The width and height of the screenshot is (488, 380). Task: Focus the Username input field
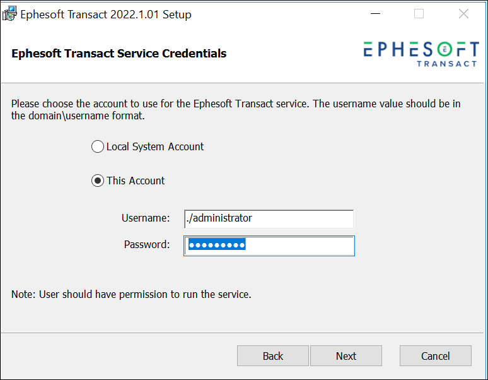269,219
